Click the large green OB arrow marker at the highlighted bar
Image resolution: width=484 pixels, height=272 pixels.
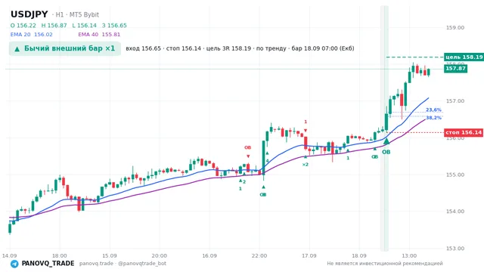point(386,141)
